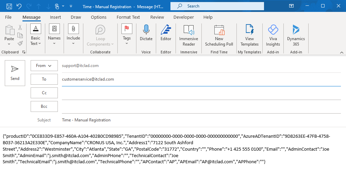Switch to the Format Text tab
Viewport: 346px width, 185px height.
pyautogui.click(x=128, y=17)
